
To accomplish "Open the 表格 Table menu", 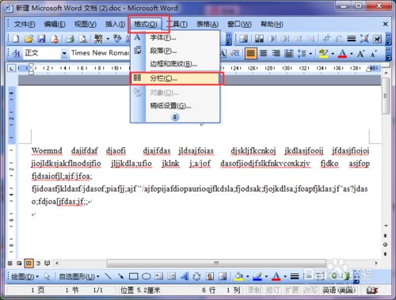I will [x=208, y=25].
